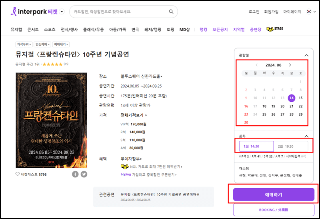This screenshot has width=320, height=219.
Task: Select June 28 on the calendar
Action: (292, 115)
